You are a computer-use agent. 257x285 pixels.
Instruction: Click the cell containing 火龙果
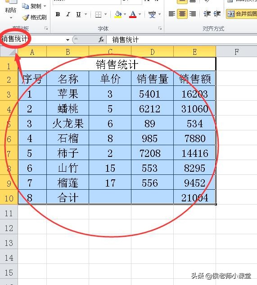[68, 123]
